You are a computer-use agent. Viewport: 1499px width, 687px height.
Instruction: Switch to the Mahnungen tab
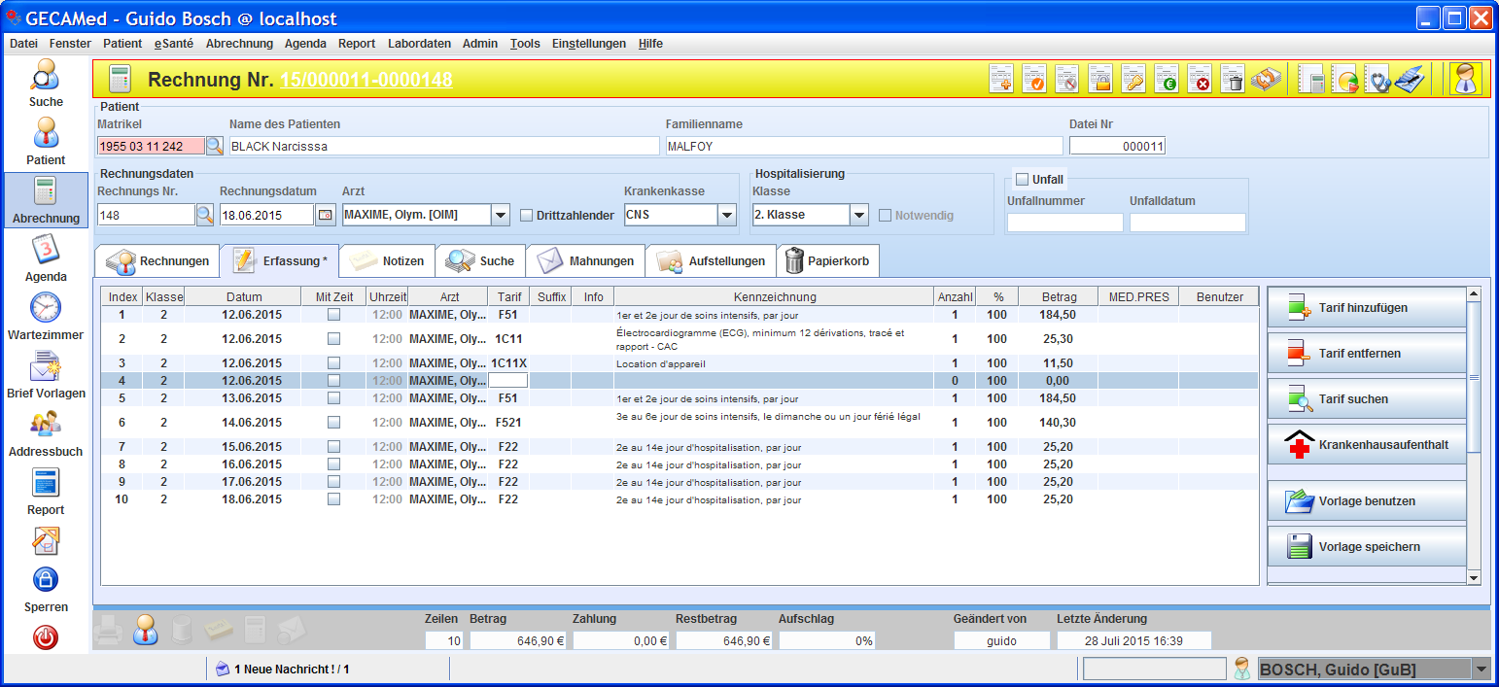585,261
